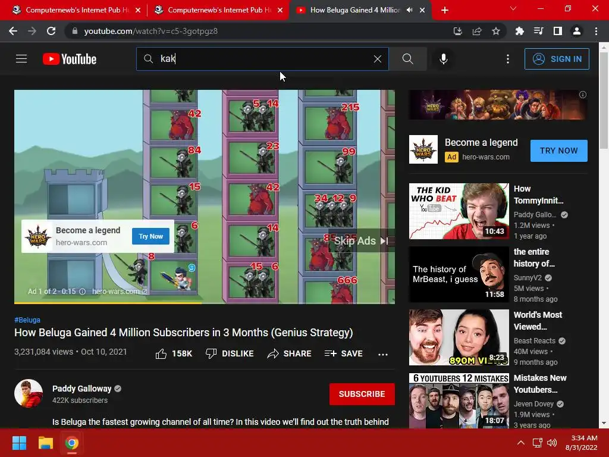Open World's Most Viewed thumbnail
609x457 pixels.
(459, 337)
